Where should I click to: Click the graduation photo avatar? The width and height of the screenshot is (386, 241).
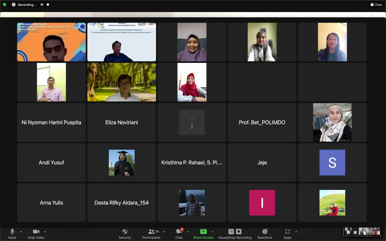click(122, 163)
